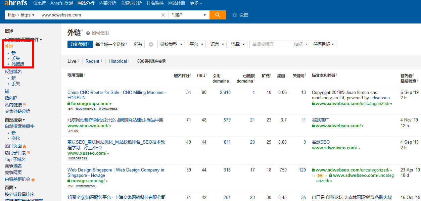
Task: Open 内容分析 in top navigation
Action: coord(108,3)
